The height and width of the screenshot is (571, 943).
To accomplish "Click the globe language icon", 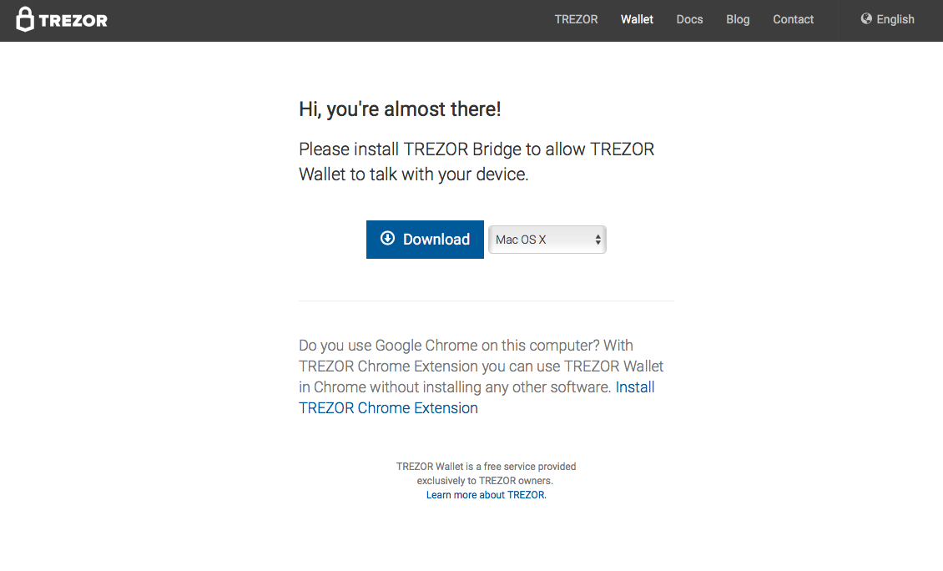I will coord(866,18).
